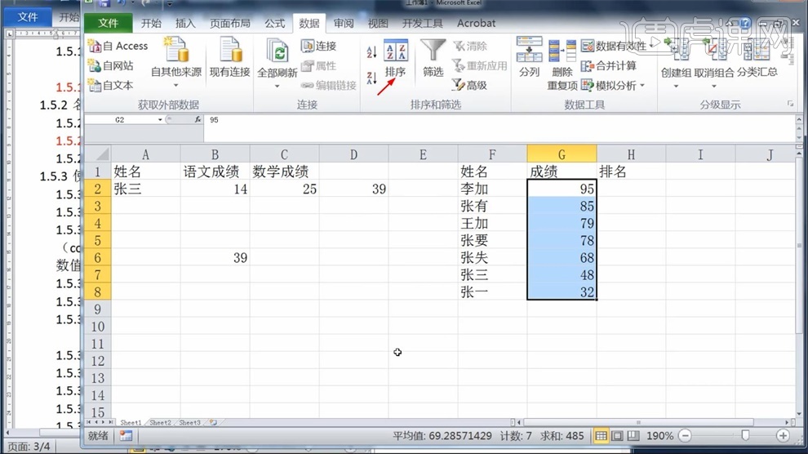Viewport: 808px width, 454px height.
Task: Open the other sources import menu
Action: click(176, 63)
